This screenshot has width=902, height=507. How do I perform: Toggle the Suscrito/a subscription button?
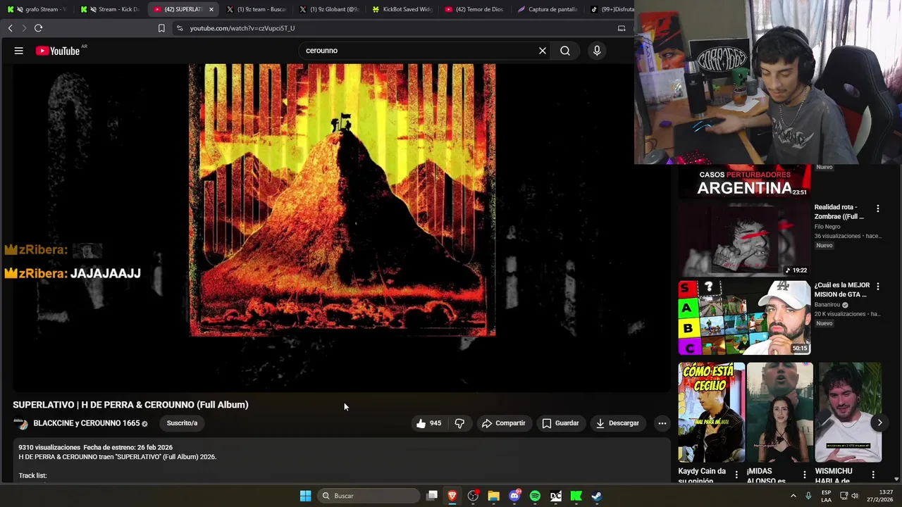coord(182,423)
